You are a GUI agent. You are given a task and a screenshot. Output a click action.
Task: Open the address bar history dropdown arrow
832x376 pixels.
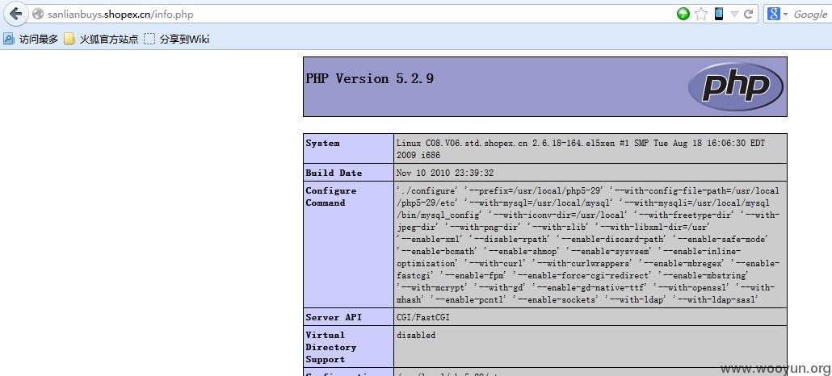pos(734,15)
